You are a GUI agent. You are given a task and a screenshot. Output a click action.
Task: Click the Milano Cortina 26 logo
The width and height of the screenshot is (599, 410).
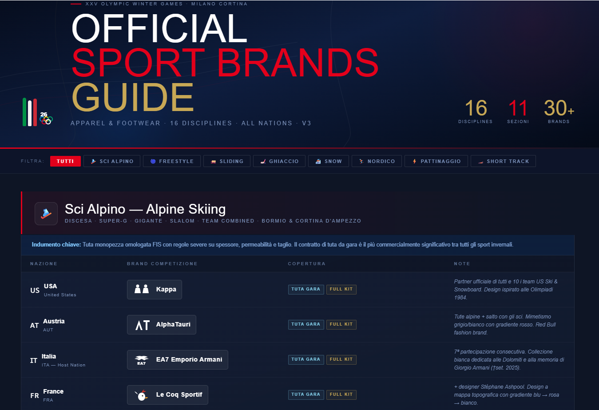(38, 112)
